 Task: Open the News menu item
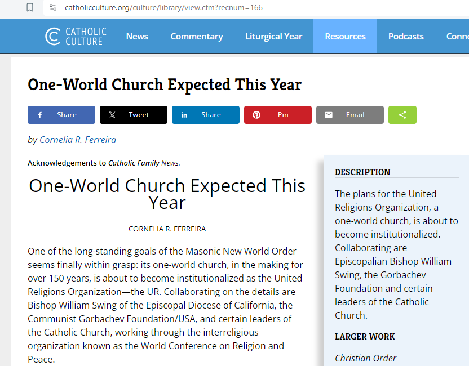click(137, 37)
